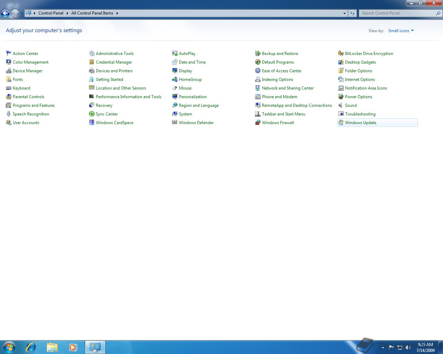
Task: Click the search magnifier icon
Action: tap(439, 13)
